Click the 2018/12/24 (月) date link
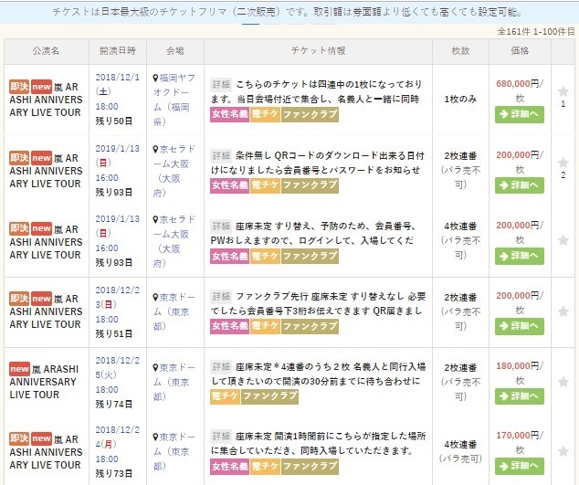This screenshot has width=579, height=485. pyautogui.click(x=118, y=444)
